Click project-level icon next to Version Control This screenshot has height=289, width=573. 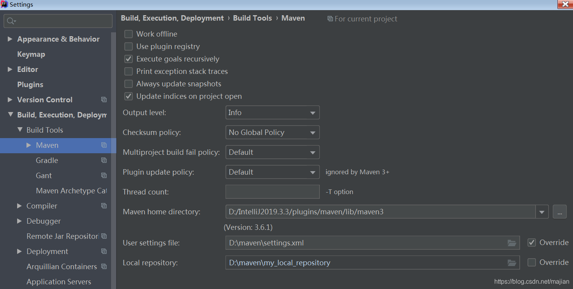[104, 100]
